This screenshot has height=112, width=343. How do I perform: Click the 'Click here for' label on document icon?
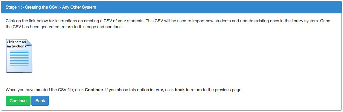click(16, 42)
